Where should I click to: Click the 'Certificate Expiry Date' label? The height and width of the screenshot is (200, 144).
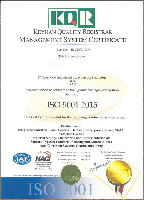[67, 159]
